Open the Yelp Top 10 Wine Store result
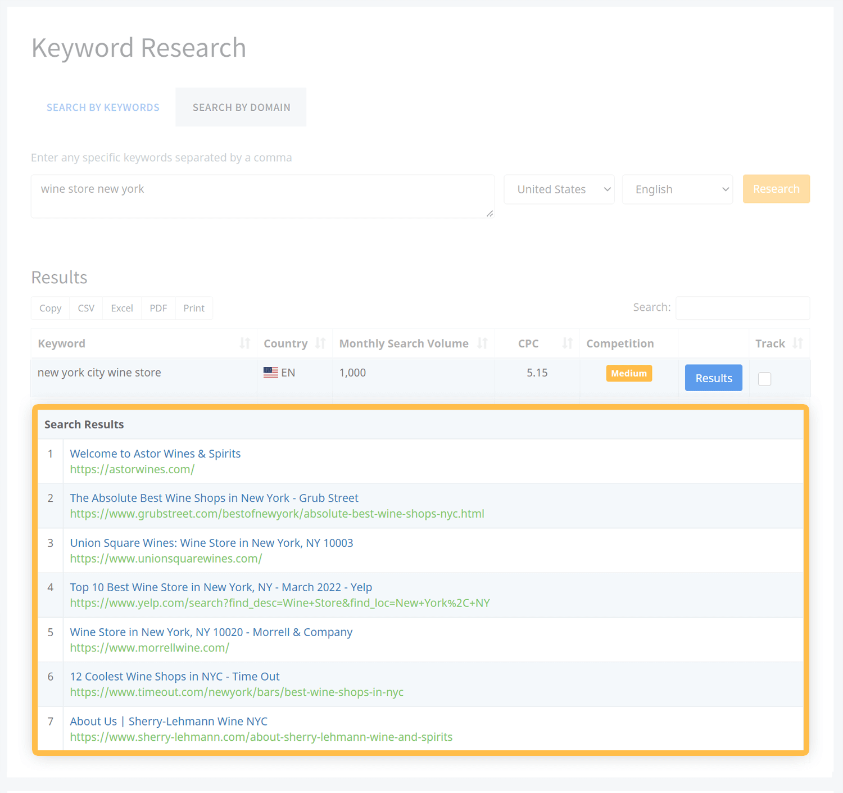 pos(221,587)
